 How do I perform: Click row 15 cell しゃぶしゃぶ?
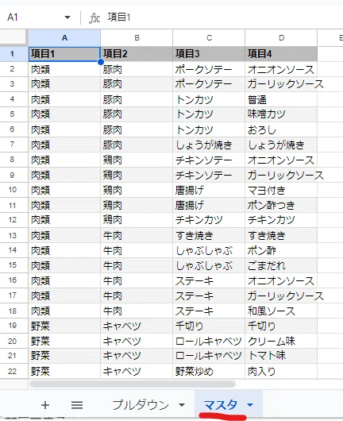click(x=209, y=265)
